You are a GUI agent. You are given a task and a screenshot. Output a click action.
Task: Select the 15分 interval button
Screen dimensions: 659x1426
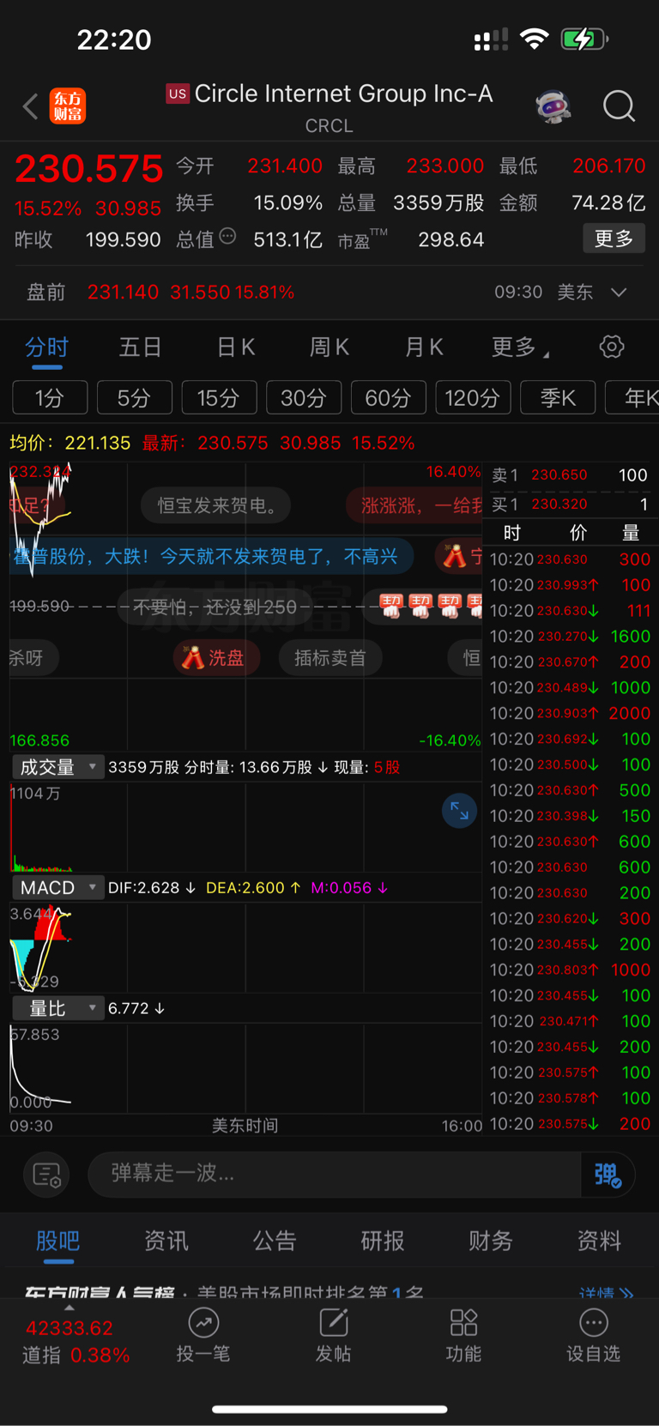pyautogui.click(x=218, y=398)
